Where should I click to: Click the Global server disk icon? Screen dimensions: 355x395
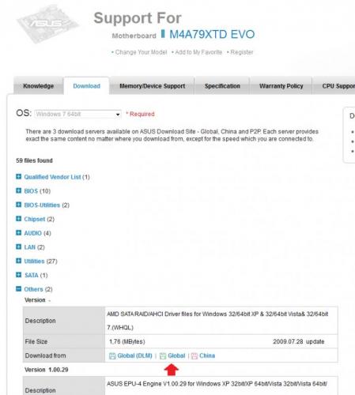pyautogui.click(x=163, y=356)
